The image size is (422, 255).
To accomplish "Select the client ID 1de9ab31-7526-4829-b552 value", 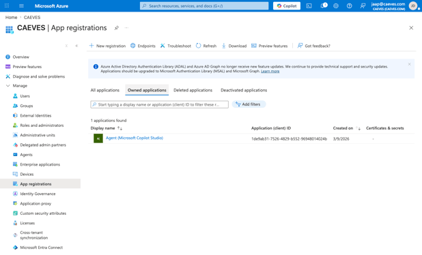I will 289,139.
